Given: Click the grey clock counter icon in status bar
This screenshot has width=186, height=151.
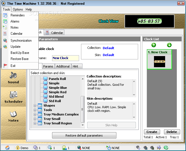Looking at the screenshot, I should tap(35, 148).
